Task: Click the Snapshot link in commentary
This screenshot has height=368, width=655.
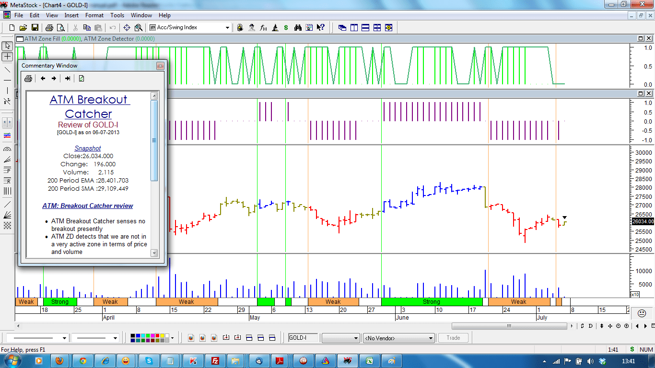Action: coord(88,148)
